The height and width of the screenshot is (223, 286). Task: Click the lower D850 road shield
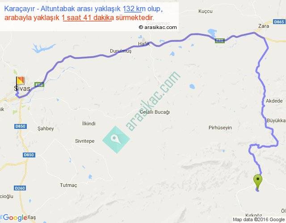(x=29, y=155)
